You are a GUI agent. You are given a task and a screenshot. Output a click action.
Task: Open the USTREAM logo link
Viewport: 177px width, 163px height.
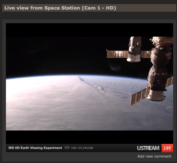coord(148,148)
